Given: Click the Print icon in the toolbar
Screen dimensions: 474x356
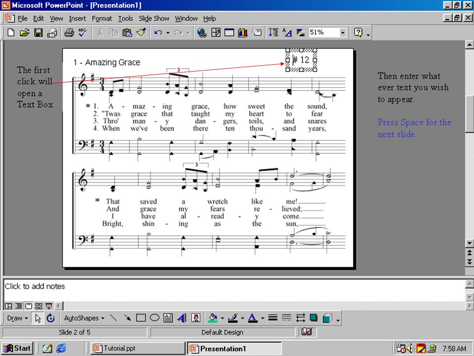Looking at the screenshot, I should [69, 33].
